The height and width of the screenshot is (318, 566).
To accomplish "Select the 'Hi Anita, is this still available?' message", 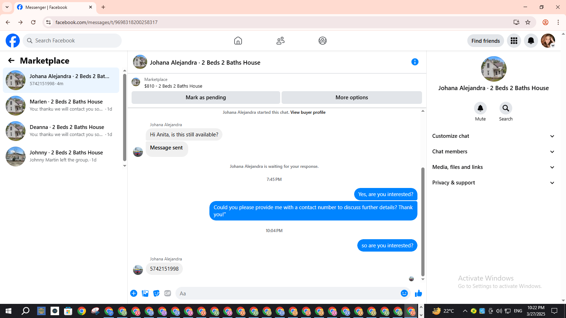I will (184, 135).
